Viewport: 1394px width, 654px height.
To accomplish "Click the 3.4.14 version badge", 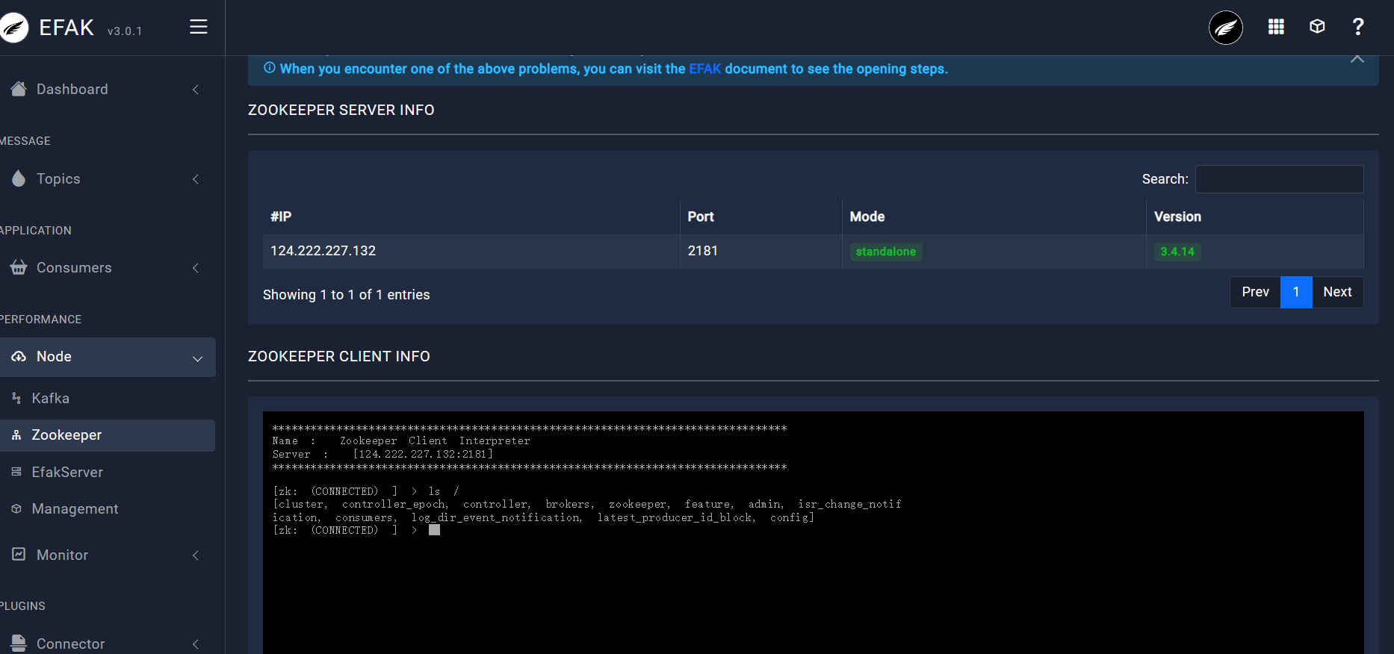I will 1177,252.
